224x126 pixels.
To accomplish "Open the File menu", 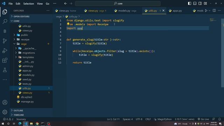I will coord(10,3).
